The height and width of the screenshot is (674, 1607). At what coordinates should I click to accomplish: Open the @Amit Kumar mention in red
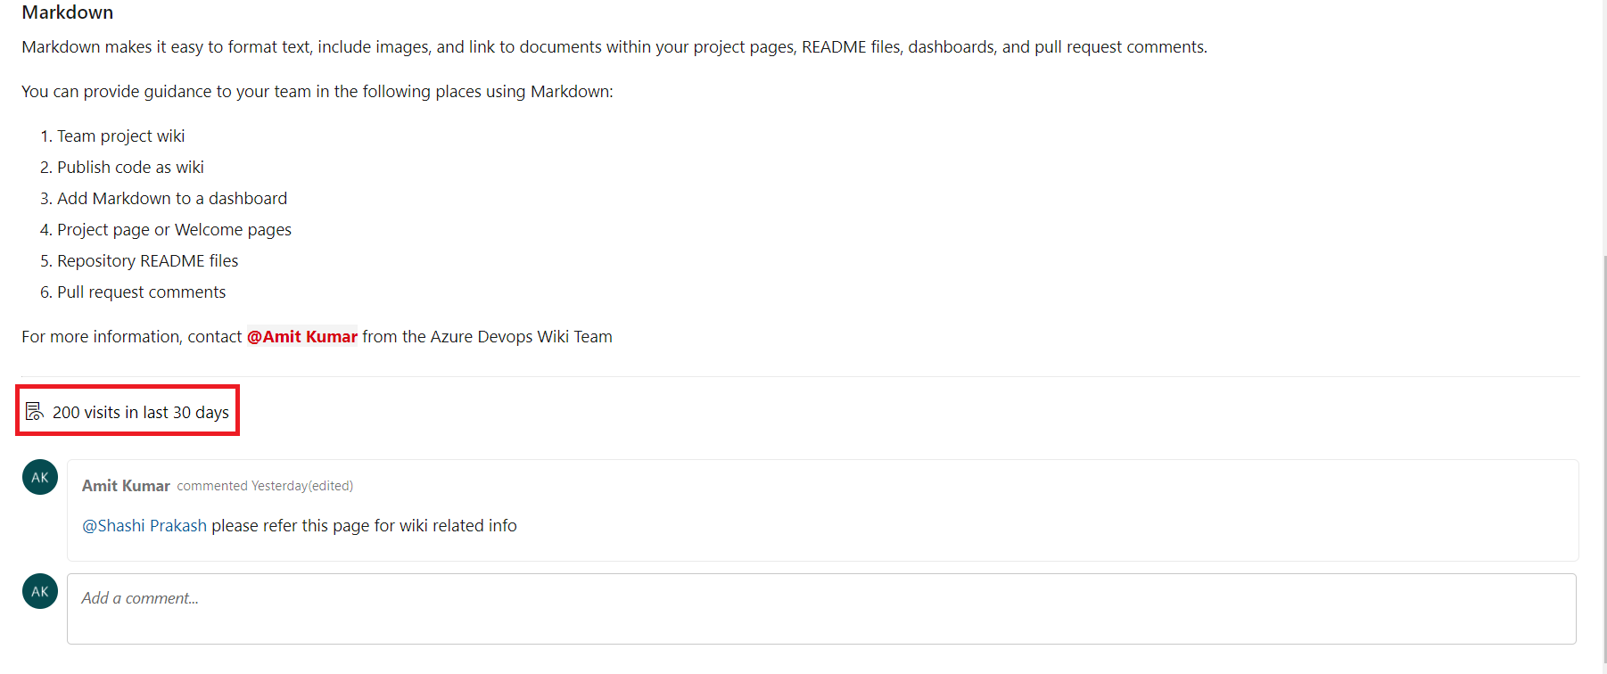[x=302, y=336]
